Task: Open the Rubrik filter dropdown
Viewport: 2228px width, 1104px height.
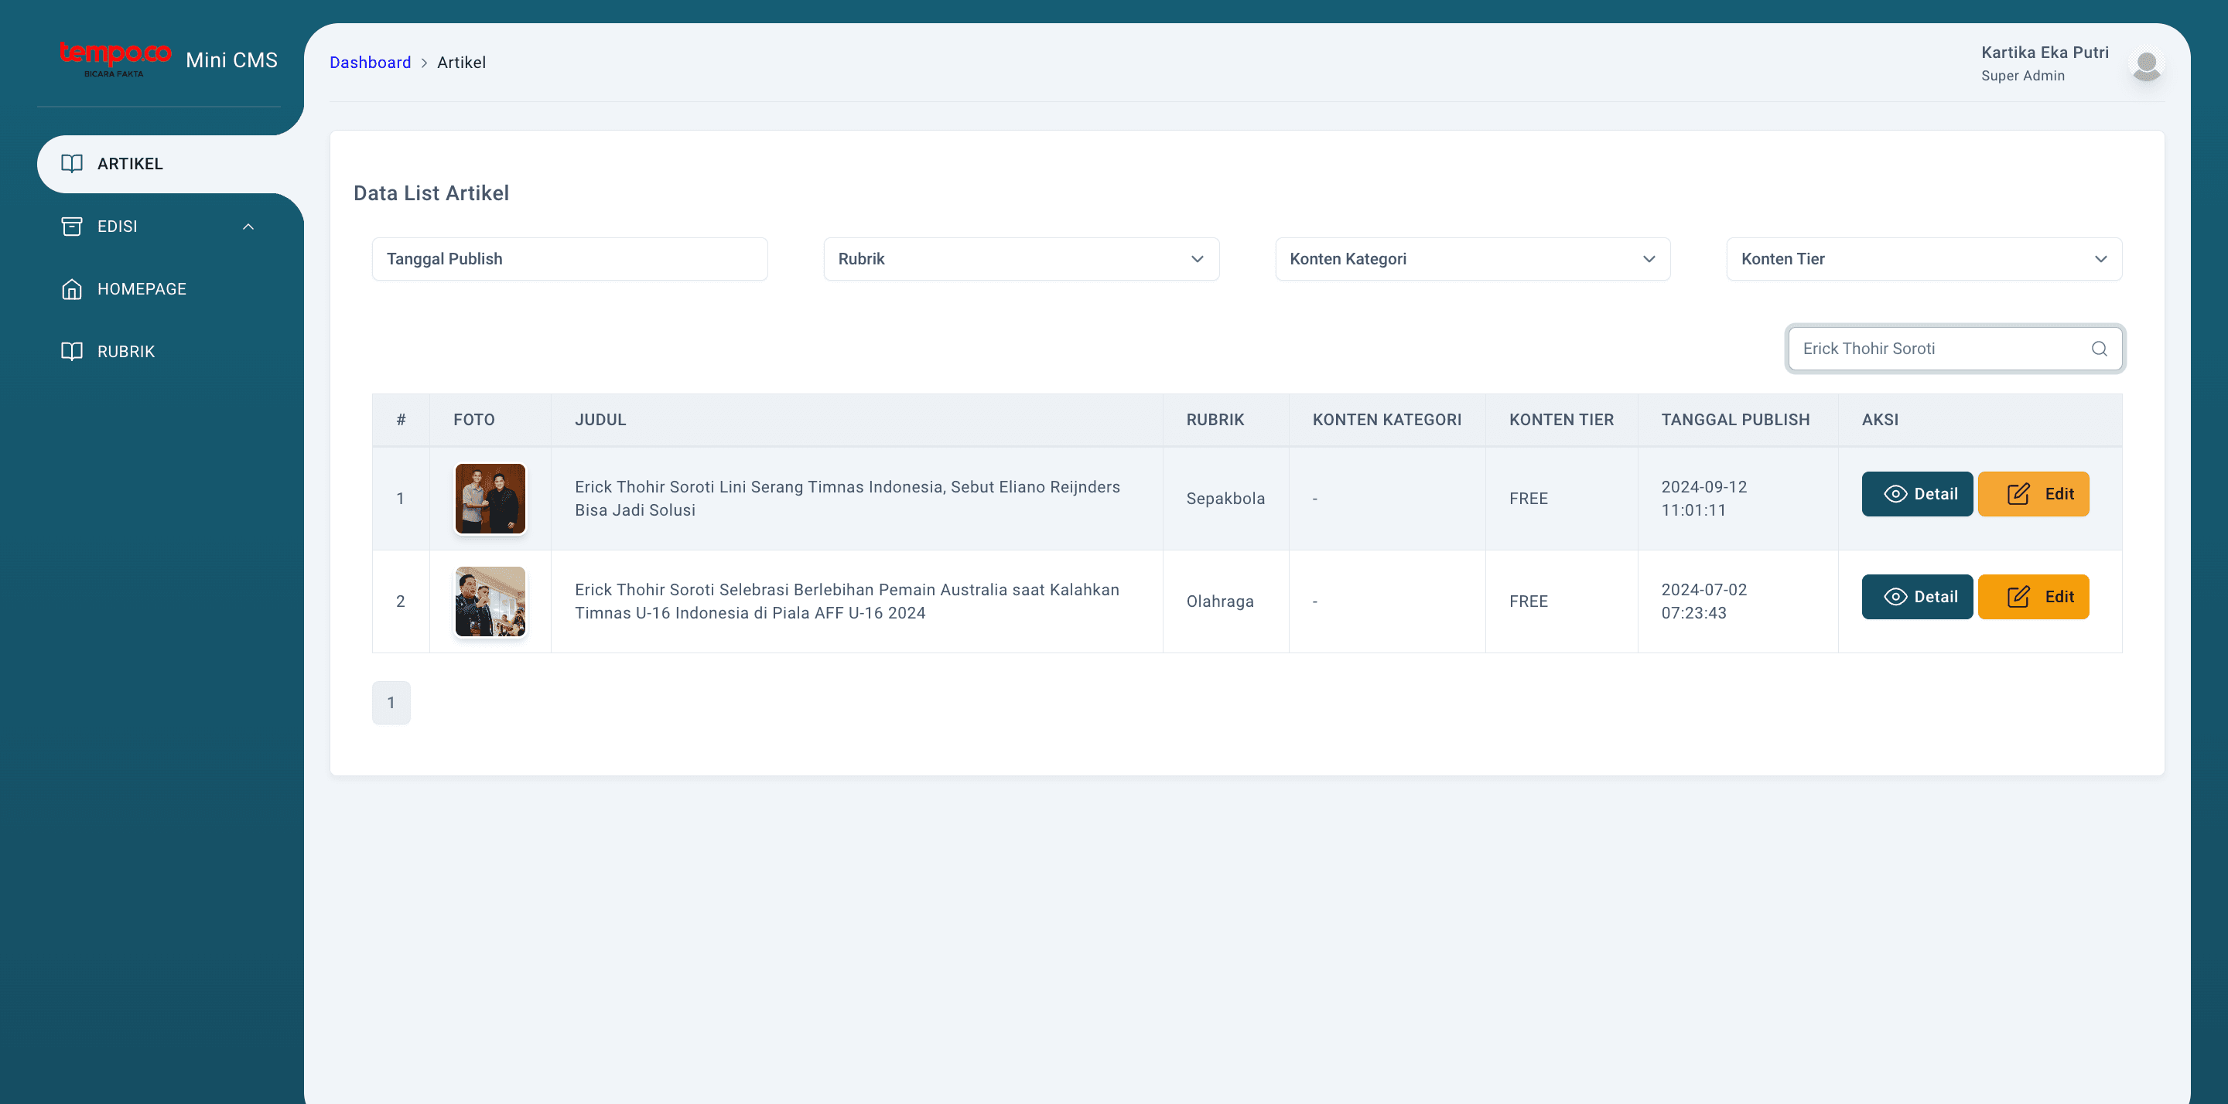Action: pyautogui.click(x=1020, y=259)
